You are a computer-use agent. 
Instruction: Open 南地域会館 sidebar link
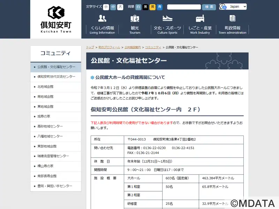point(56,97)
